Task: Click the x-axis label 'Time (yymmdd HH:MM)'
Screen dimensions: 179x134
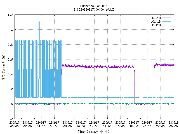Action: click(x=94, y=131)
